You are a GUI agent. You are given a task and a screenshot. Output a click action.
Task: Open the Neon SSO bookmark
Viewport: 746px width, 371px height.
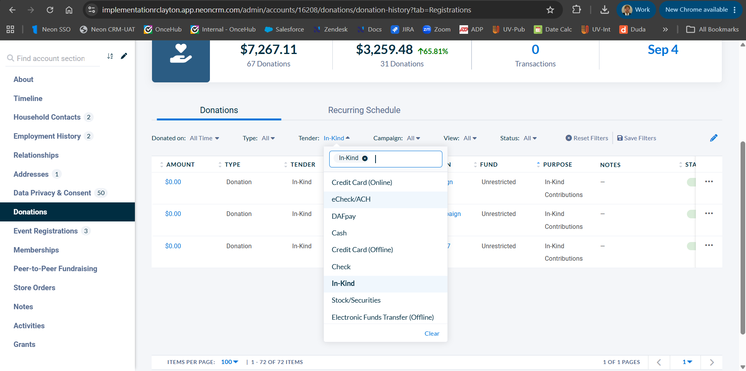point(51,30)
